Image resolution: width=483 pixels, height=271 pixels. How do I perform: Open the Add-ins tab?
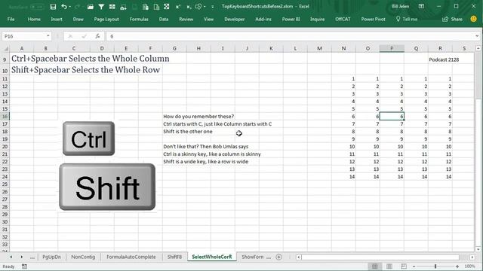click(x=263, y=19)
